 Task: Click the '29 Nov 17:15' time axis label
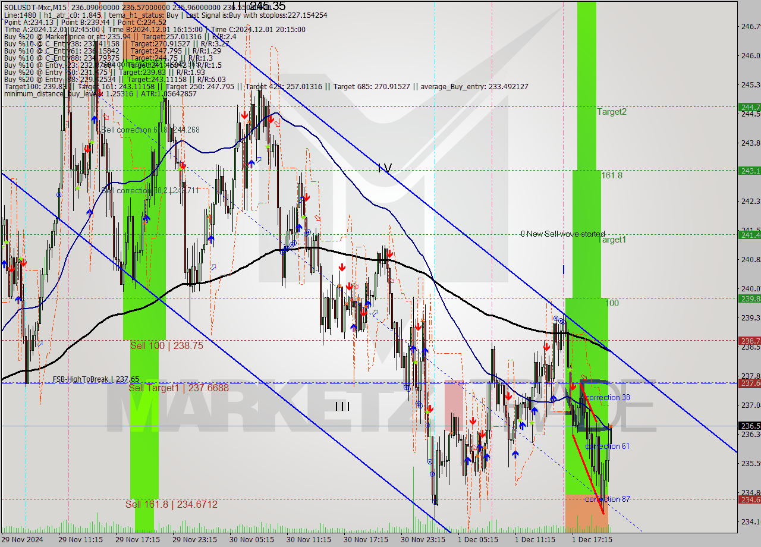[137, 540]
